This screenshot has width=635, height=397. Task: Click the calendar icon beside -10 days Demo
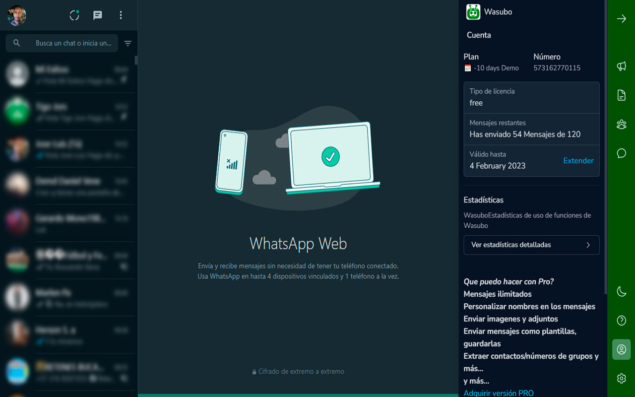467,68
